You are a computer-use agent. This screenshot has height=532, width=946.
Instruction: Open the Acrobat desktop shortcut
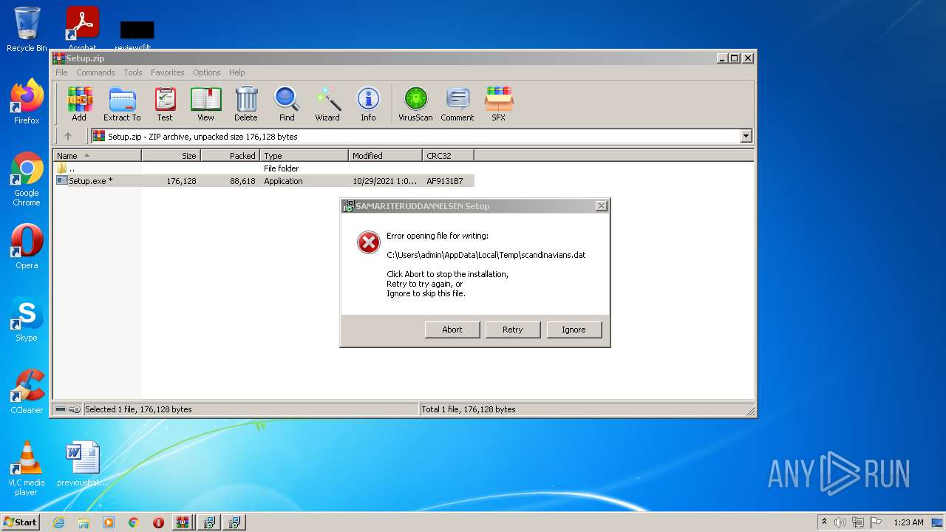82,30
